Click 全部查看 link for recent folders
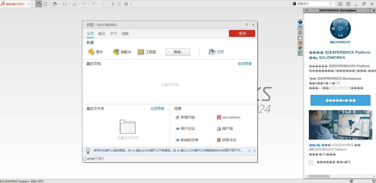 157,108
